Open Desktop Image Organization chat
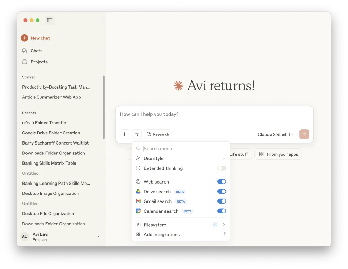The height and width of the screenshot is (269, 348). click(x=50, y=193)
